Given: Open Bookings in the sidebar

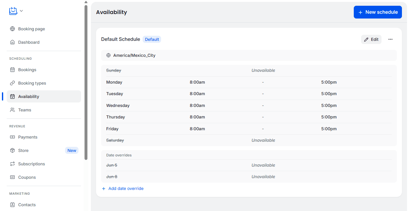Looking at the screenshot, I should 44,70.
